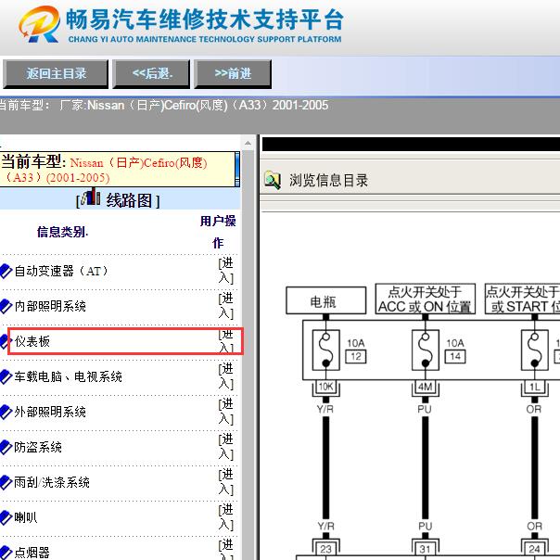Image resolution: width=560 pixels, height=560 pixels.
Task: Open 喇叭 via its 进入 link
Action: pos(226,516)
